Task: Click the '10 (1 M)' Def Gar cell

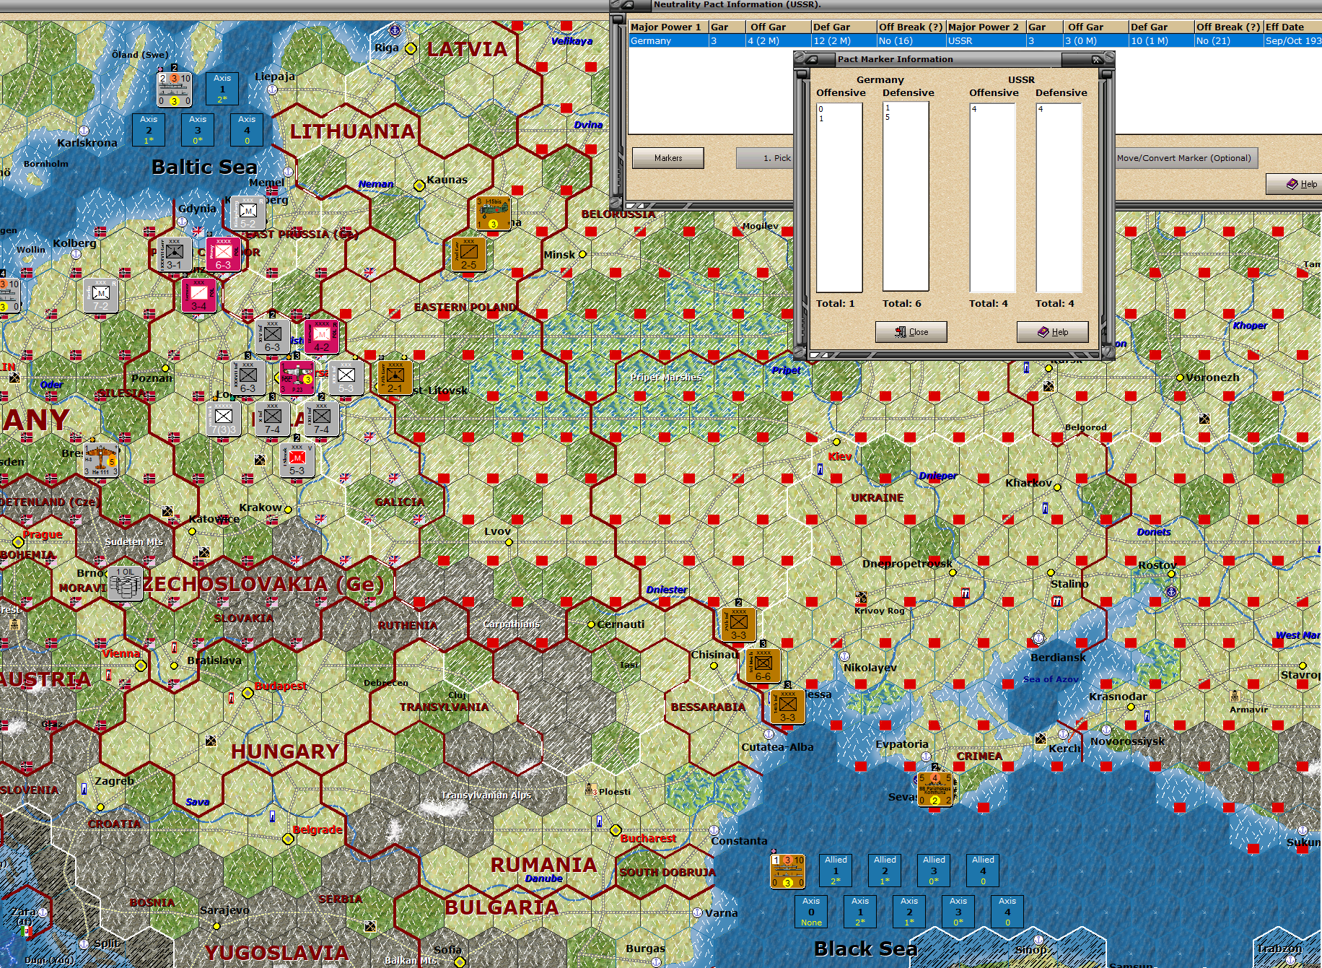Action: 1161,41
